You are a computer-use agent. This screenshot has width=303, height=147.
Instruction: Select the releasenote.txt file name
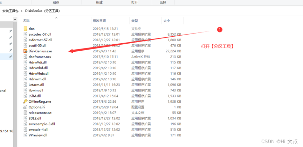[40, 112]
